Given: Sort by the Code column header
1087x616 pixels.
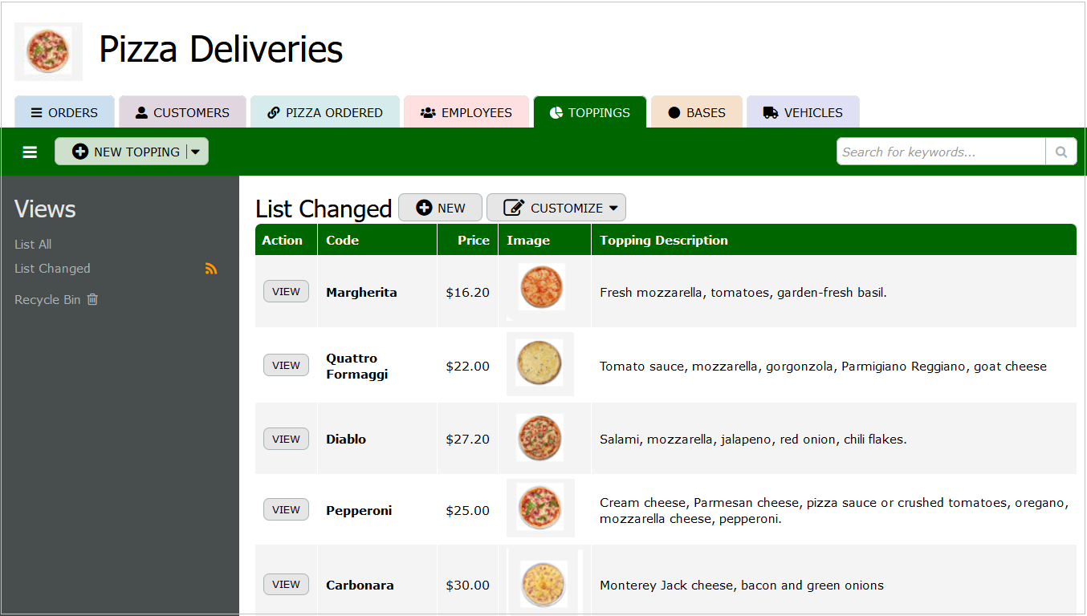Looking at the screenshot, I should 342,240.
